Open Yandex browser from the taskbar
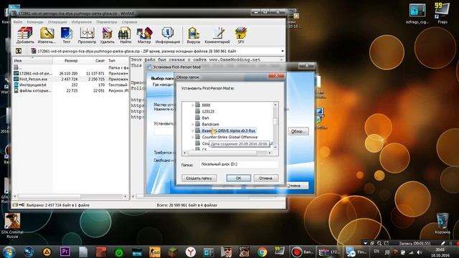 point(191,252)
